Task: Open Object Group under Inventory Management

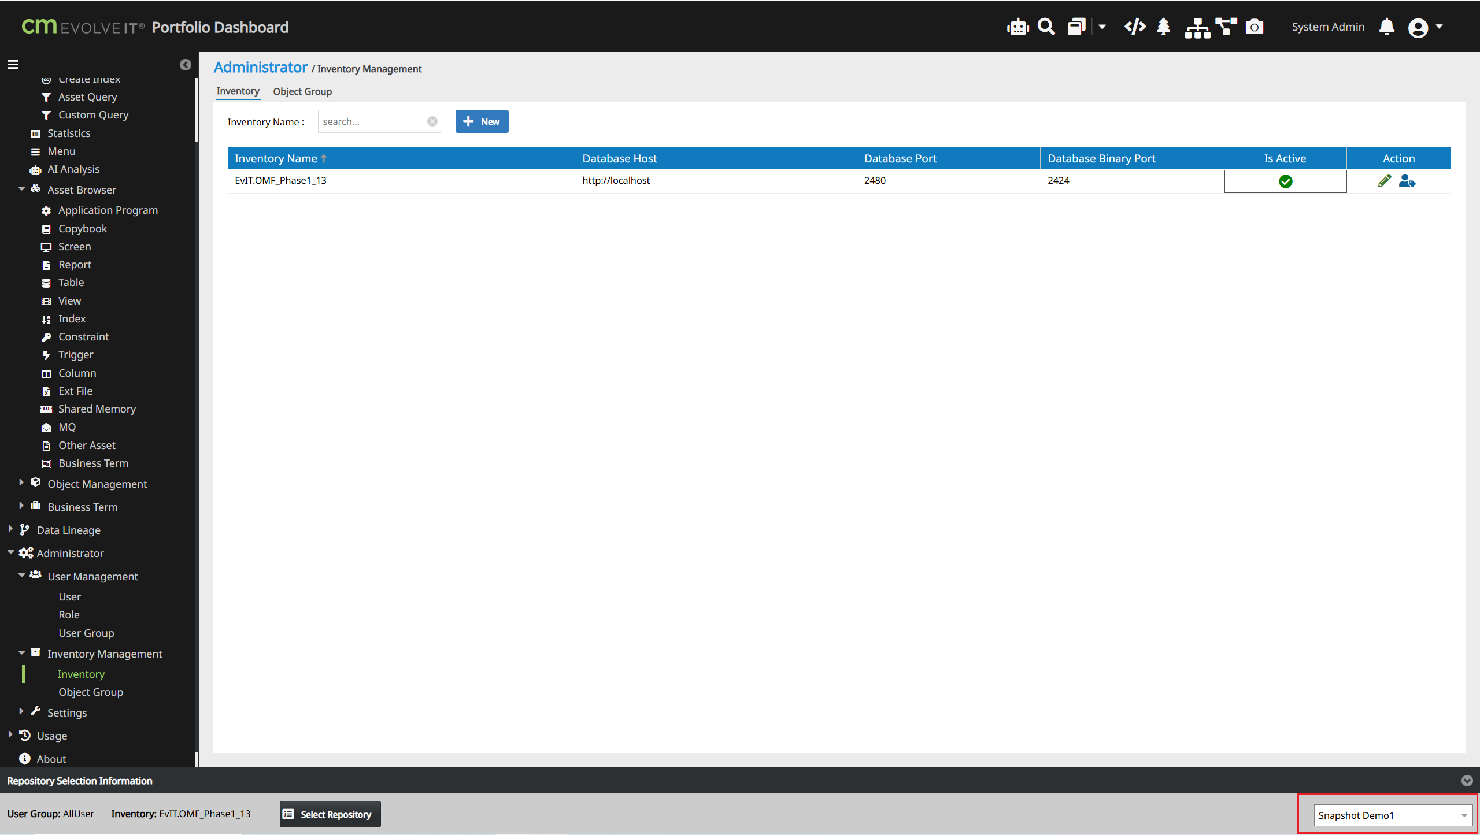Action: tap(91, 692)
